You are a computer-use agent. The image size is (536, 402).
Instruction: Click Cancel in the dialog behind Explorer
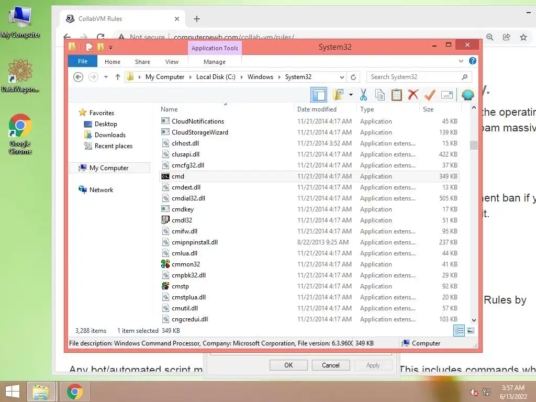[x=331, y=365]
